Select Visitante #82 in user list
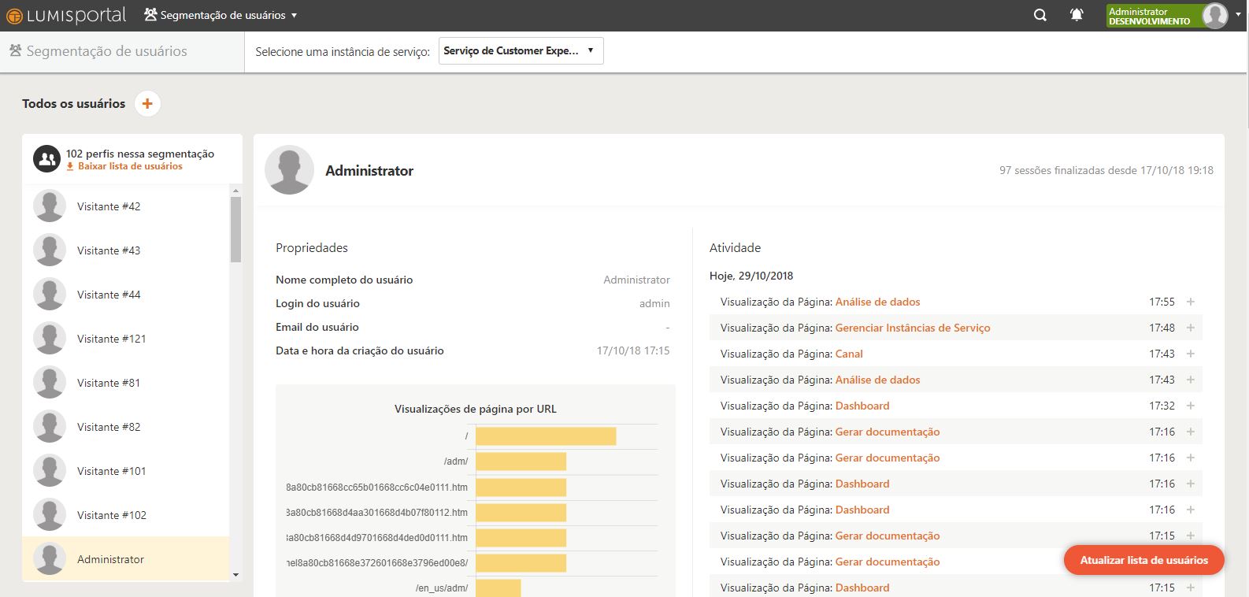The image size is (1249, 597). click(x=126, y=427)
